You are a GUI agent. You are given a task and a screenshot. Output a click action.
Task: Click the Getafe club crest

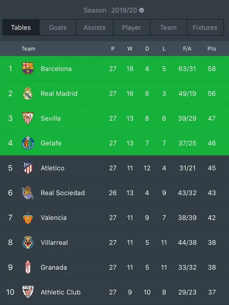(x=28, y=143)
